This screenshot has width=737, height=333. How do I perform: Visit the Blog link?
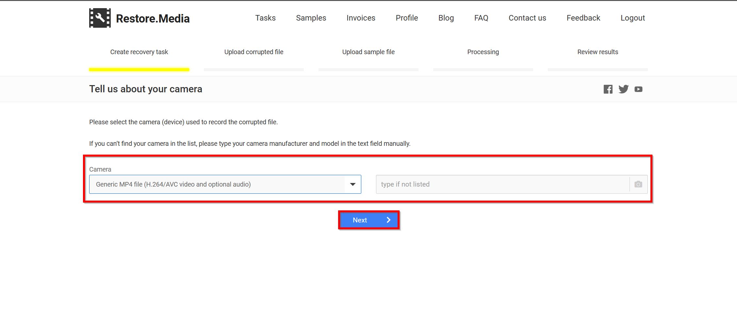tap(446, 18)
